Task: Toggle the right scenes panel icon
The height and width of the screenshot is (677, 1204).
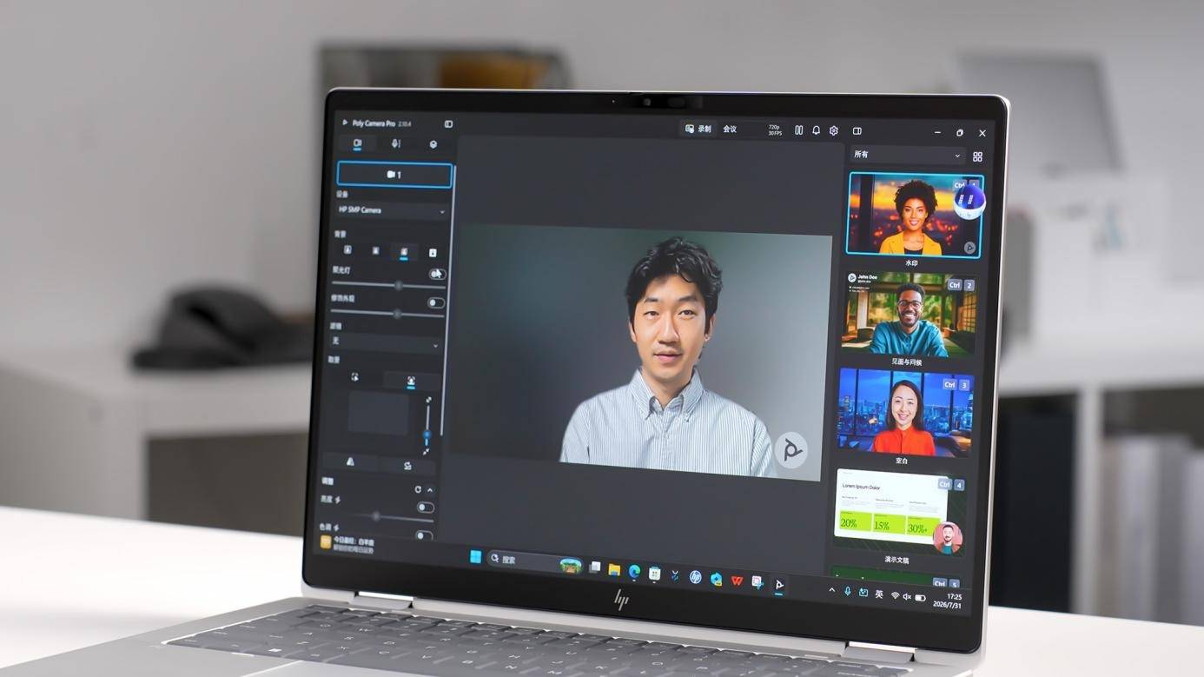Action: (857, 131)
